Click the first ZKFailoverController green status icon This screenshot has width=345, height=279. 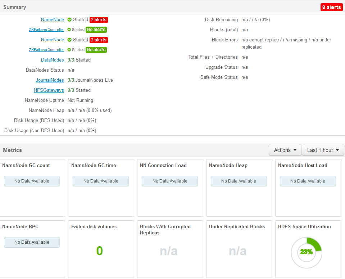pos(69,30)
